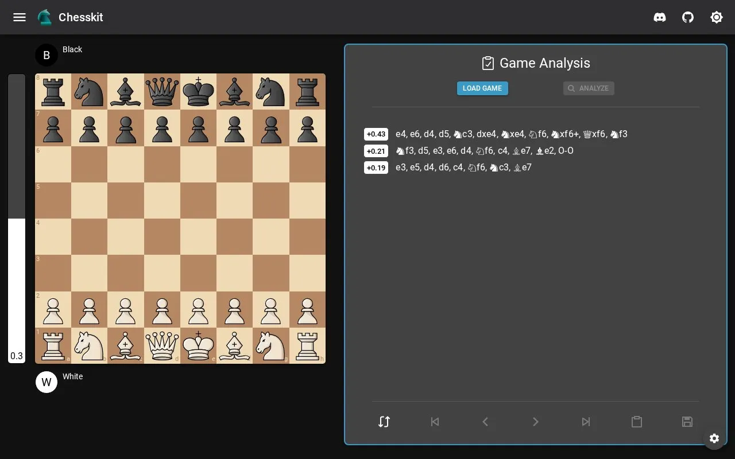Select the white rook on h1

(307, 345)
